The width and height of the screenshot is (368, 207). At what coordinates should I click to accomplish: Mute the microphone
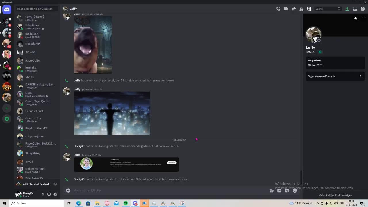click(x=43, y=194)
